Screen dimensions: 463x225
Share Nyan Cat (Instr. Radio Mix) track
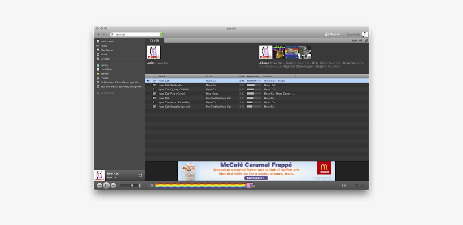tap(154, 102)
